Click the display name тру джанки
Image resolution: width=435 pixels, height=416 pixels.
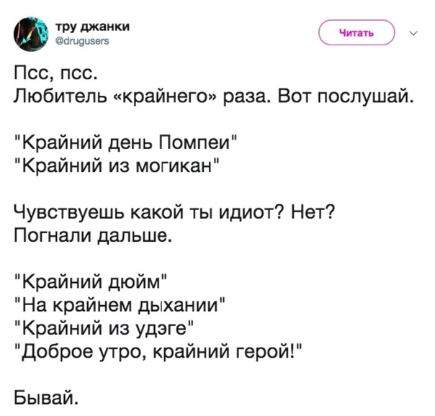(x=93, y=27)
